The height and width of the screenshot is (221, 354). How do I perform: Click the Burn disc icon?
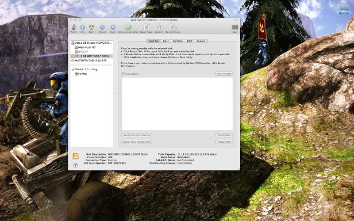click(92, 27)
